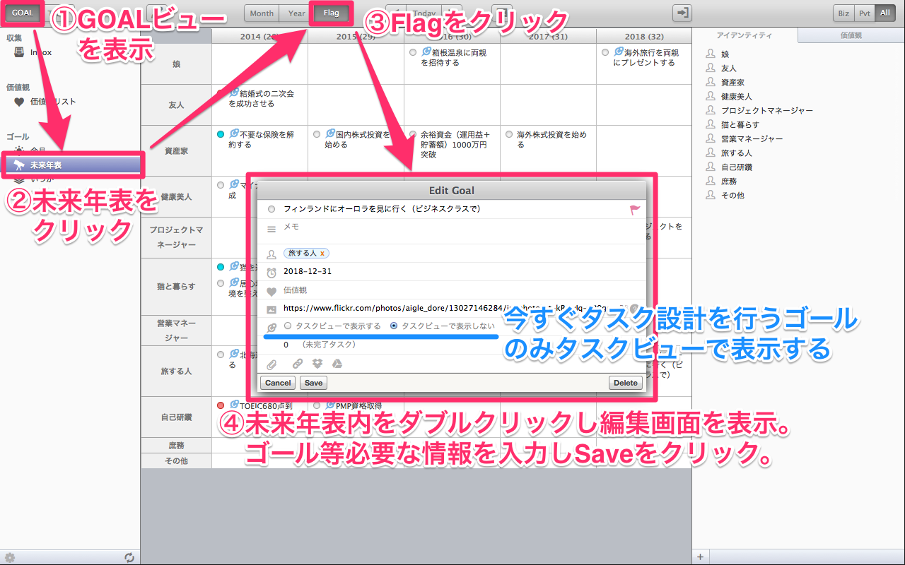Toggle completion circle in Edit Goal dialog

tap(271, 209)
